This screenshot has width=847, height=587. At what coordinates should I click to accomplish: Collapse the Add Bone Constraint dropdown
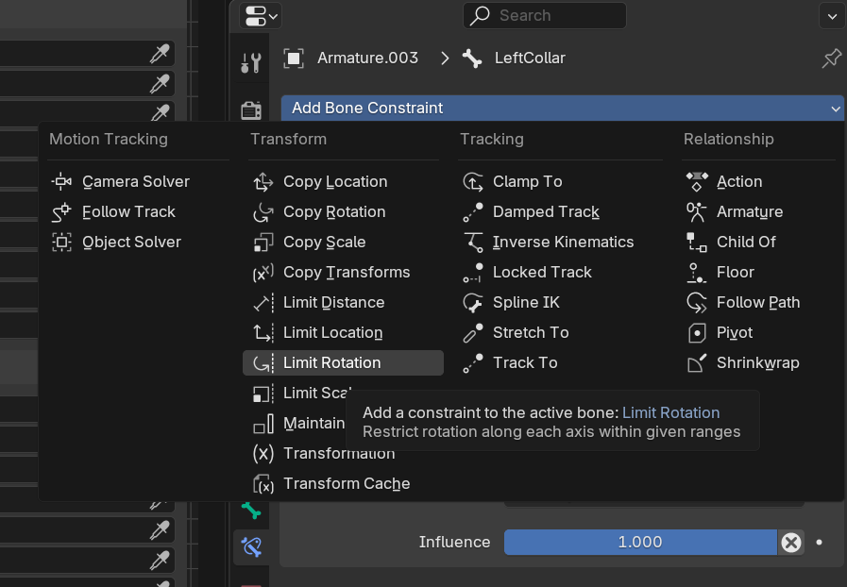pyautogui.click(x=563, y=108)
